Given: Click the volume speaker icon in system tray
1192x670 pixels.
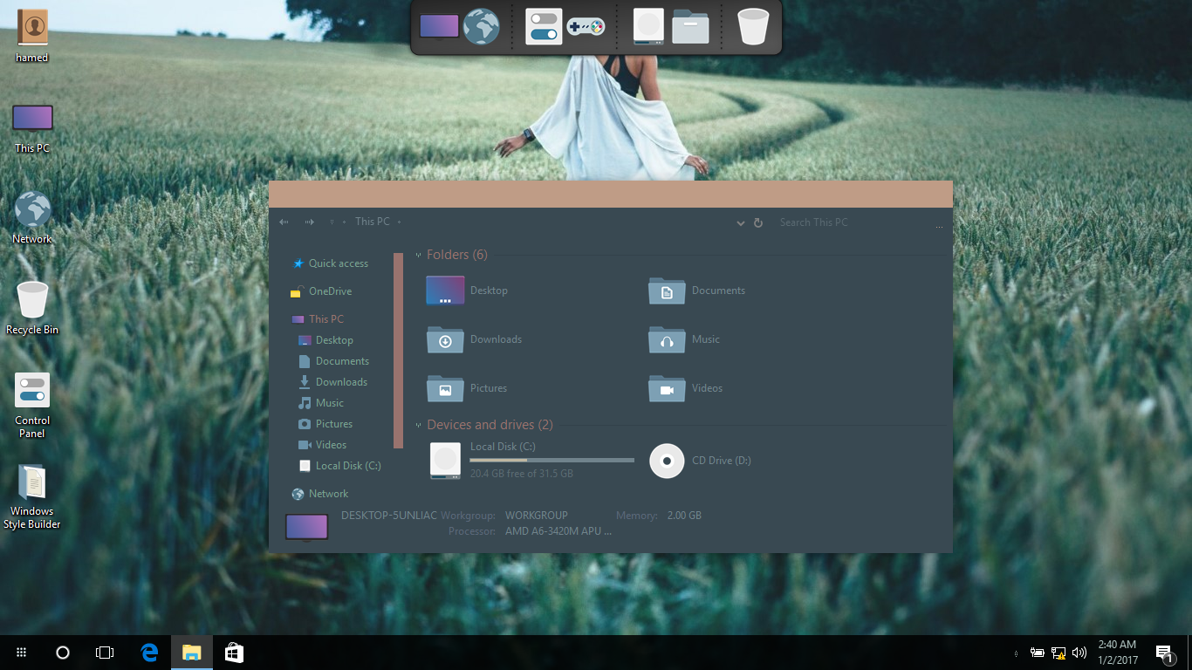Looking at the screenshot, I should pos(1079,653).
